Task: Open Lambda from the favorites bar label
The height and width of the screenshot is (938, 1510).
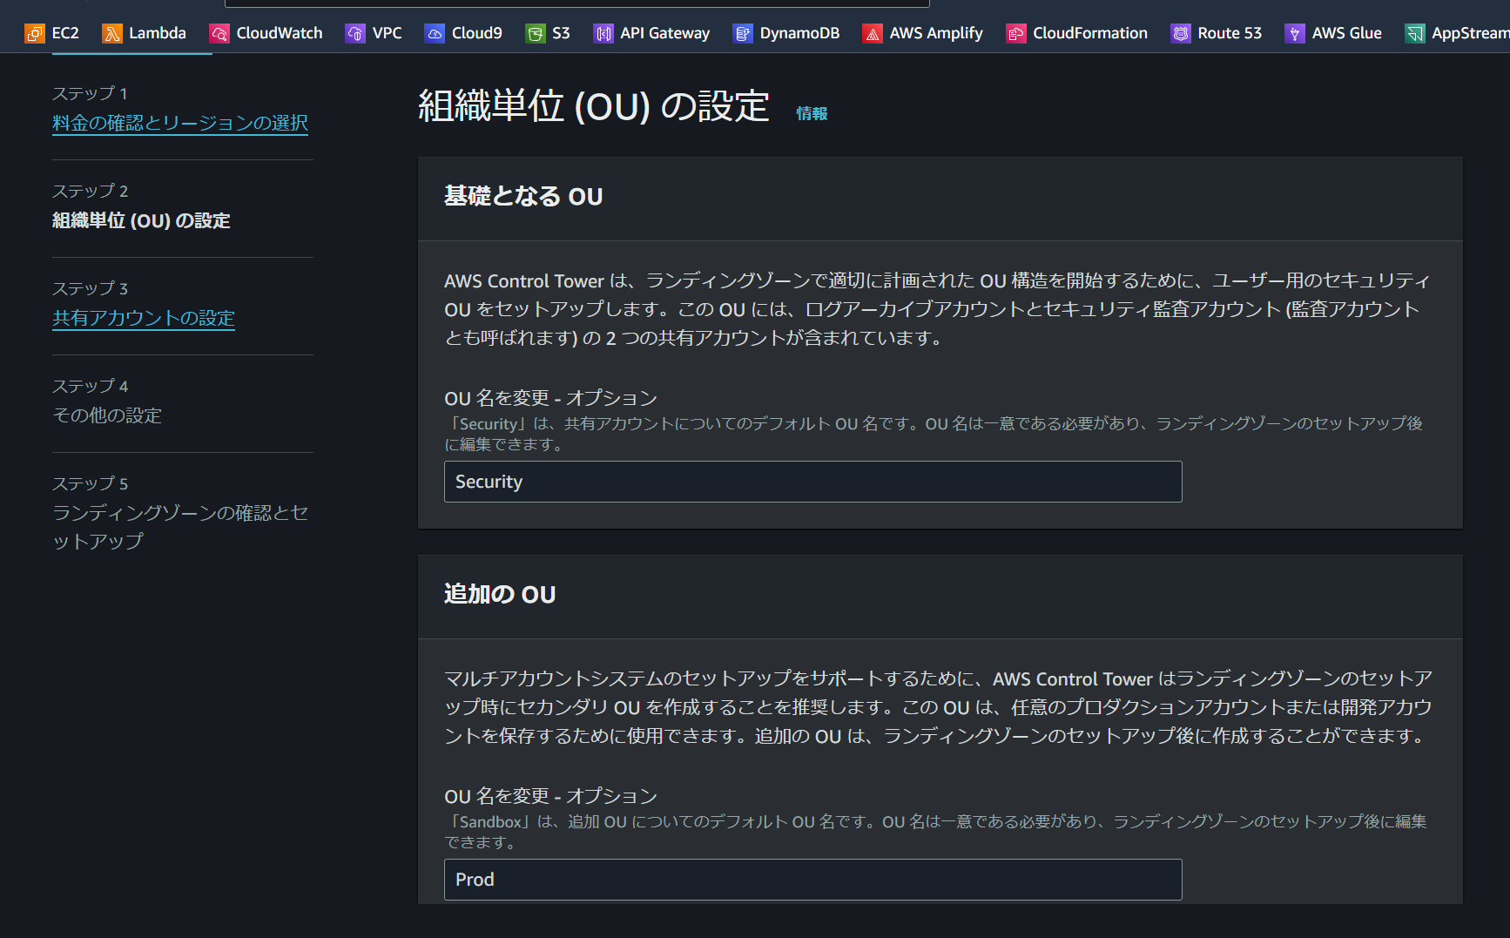Action: 158,33
